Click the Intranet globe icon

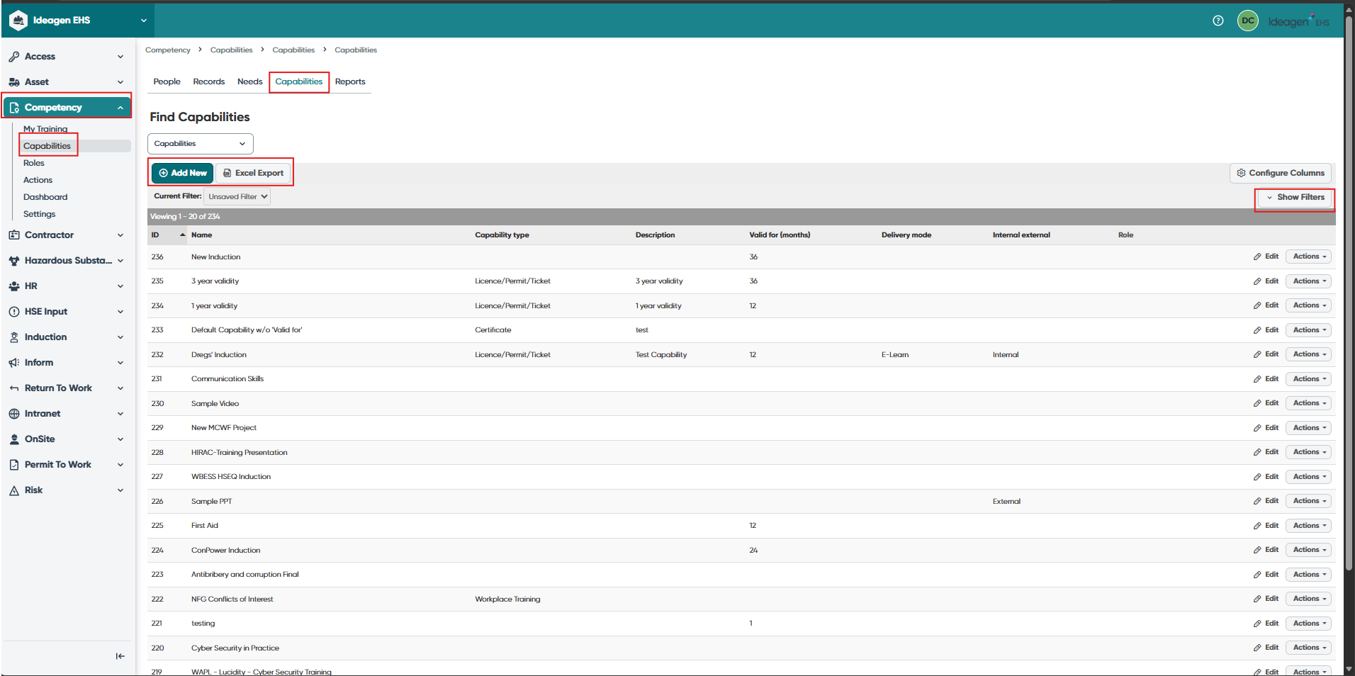click(14, 414)
